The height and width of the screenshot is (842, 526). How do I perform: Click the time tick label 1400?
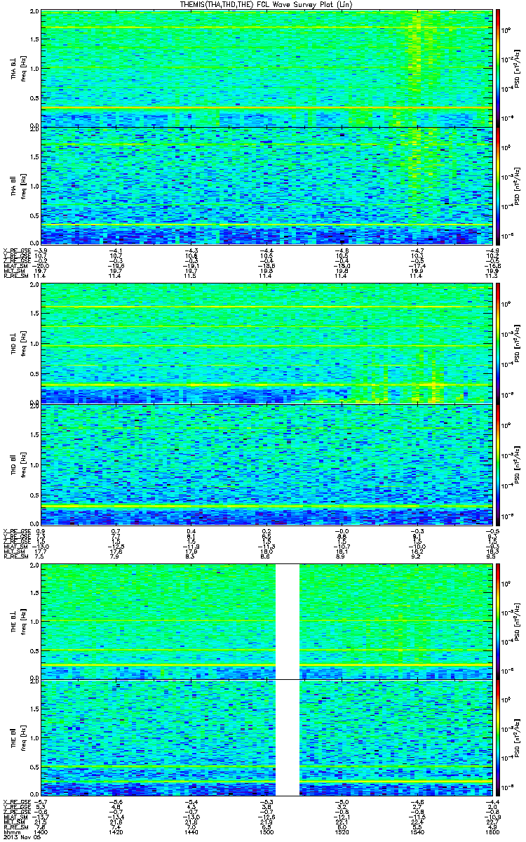(41, 831)
